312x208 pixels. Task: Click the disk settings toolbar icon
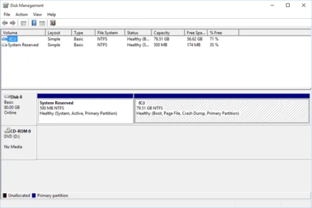[53, 23]
